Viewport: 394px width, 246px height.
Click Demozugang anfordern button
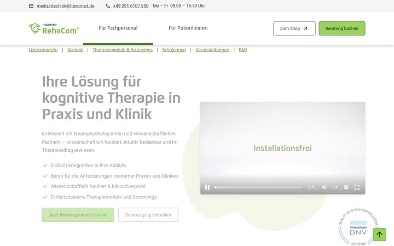pyautogui.click(x=148, y=215)
